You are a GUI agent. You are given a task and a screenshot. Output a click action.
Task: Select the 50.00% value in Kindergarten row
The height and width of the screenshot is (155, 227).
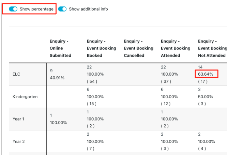pyautogui.click(x=207, y=97)
